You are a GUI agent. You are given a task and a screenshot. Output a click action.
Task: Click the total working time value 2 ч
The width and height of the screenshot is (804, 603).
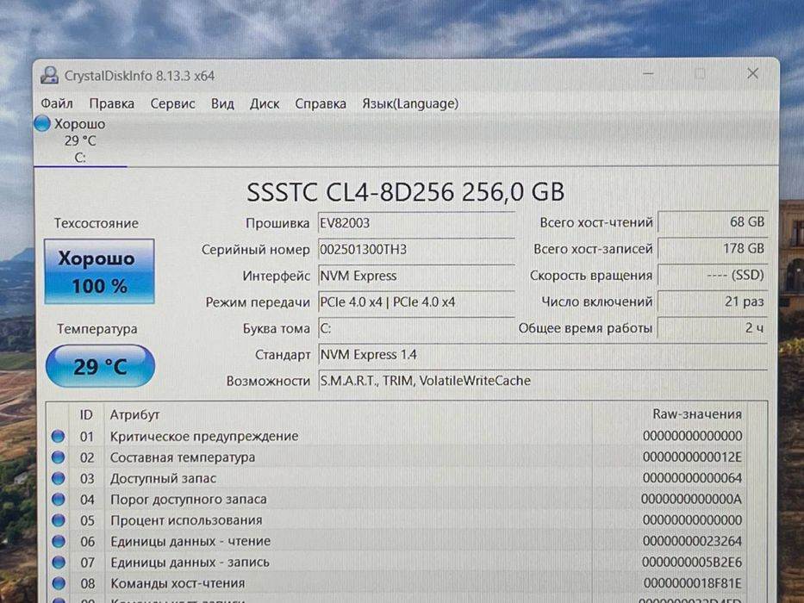tap(713, 328)
